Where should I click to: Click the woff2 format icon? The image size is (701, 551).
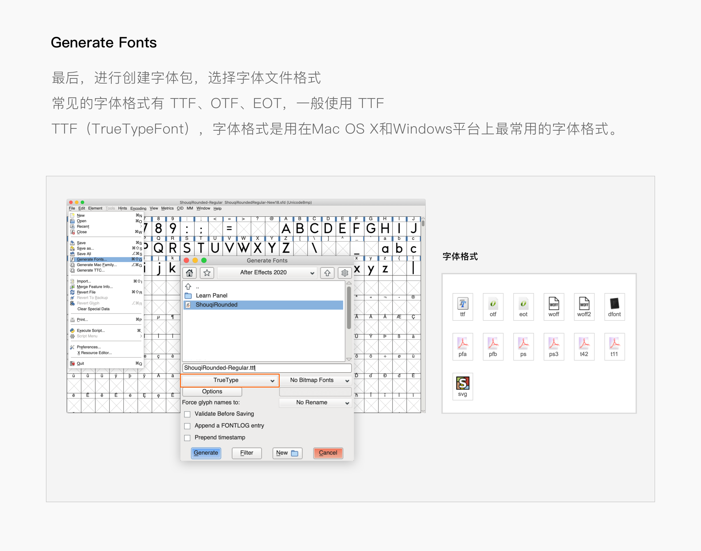point(584,307)
